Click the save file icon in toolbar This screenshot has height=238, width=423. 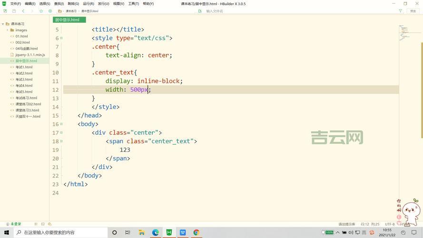[x=14, y=11]
